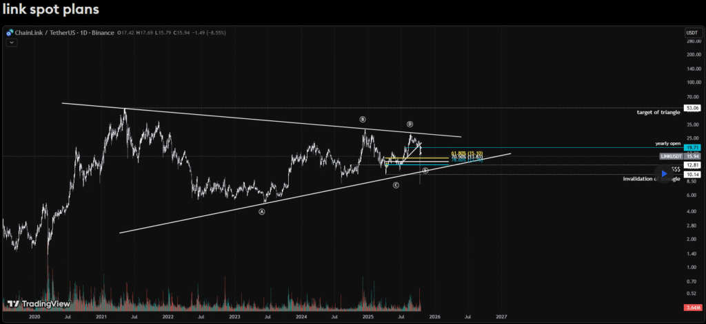Viewport: 706px width, 324px height.
Task: Select the 10.14 invalidation price label
Action: (692, 175)
